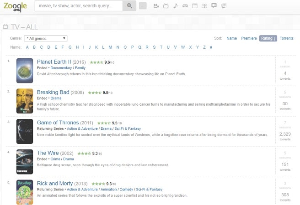300x205 pixels.
Task: Sort the list by Name
Action: tap(231, 38)
